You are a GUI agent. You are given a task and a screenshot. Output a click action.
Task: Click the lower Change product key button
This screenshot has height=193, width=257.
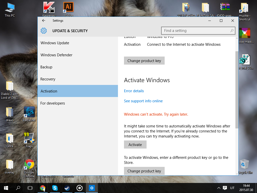point(144,171)
